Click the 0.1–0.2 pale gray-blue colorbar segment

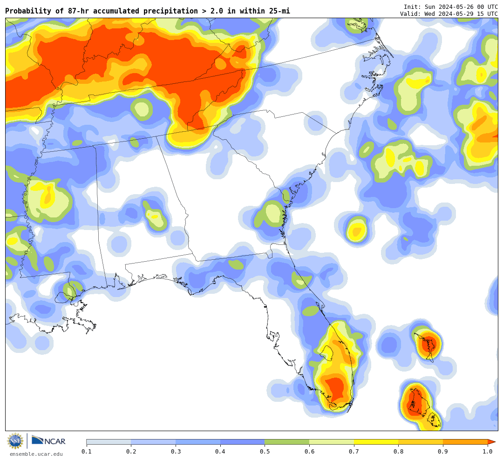[109, 442]
